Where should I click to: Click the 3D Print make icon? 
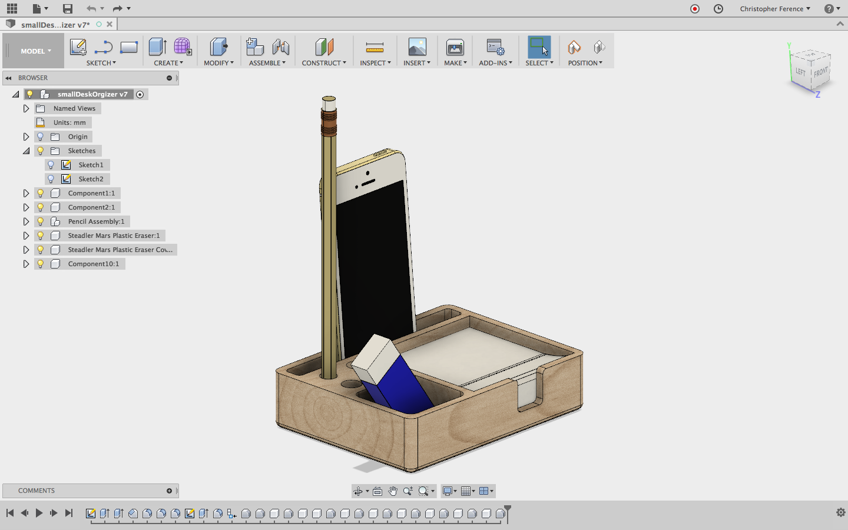[x=455, y=47]
